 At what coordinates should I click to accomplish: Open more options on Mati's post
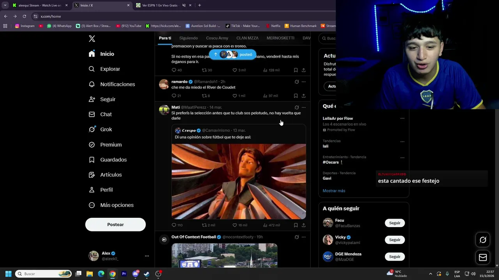click(x=304, y=107)
